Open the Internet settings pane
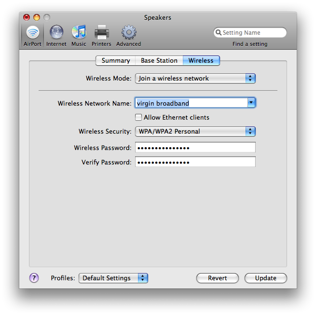316x315 pixels. pyautogui.click(x=56, y=36)
